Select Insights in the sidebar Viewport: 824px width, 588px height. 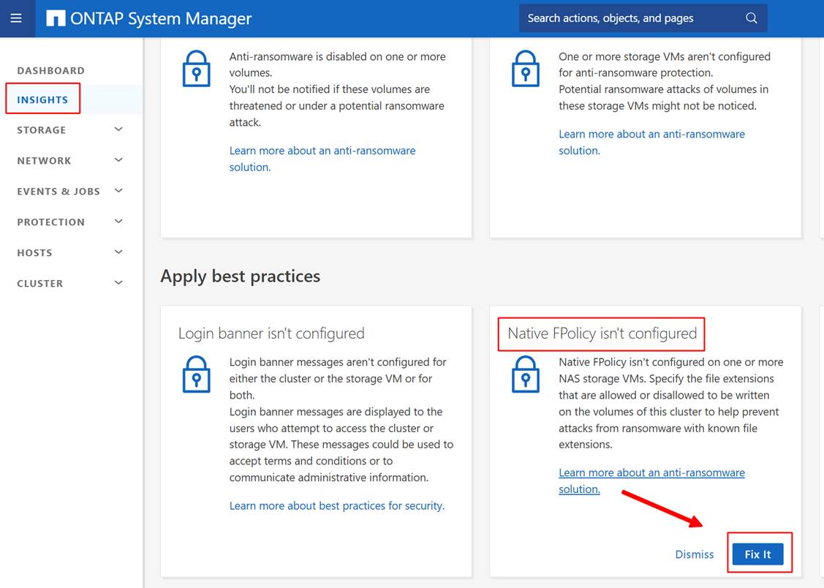[42, 99]
